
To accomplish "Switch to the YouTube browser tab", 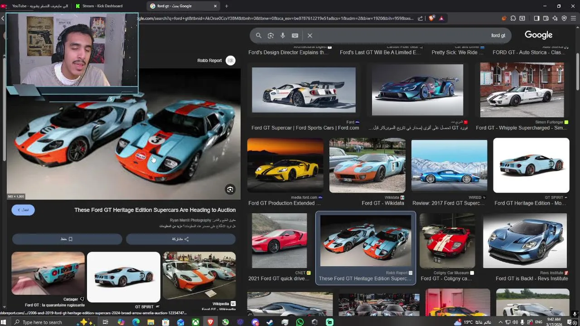I will 36,6.
